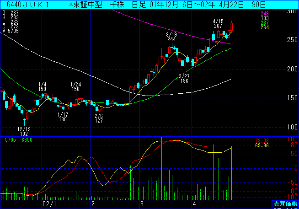Screen dimensions: 299x209
Task: Click the 4/15 267 high annotation
Action: click(x=218, y=23)
